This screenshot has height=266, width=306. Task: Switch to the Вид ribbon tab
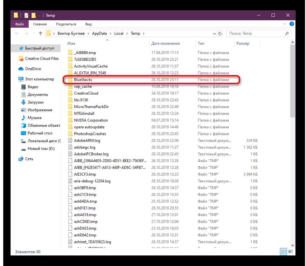coord(88,24)
